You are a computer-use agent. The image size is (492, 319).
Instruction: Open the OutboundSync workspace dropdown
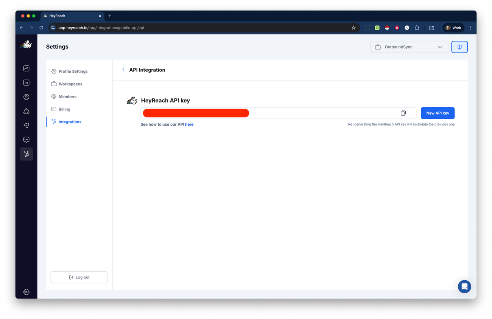(409, 47)
